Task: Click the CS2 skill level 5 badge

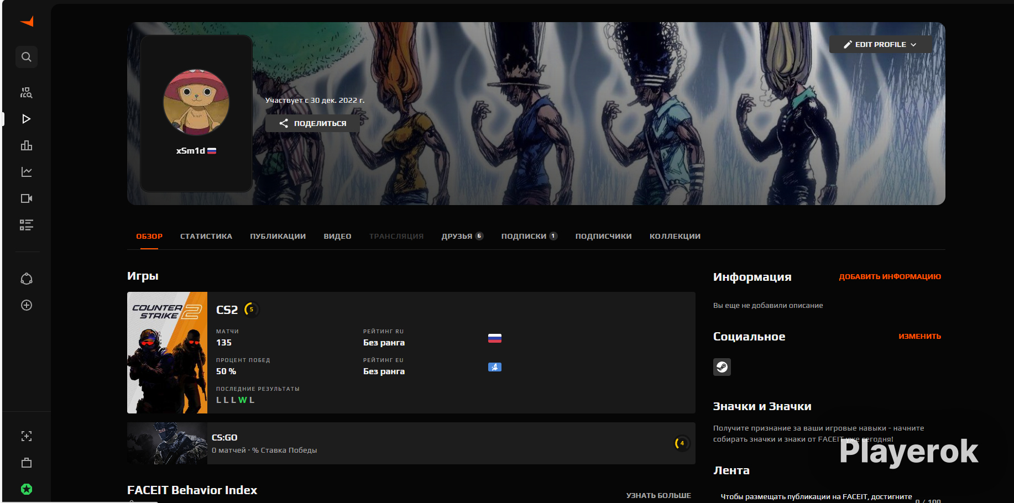Action: [x=250, y=309]
